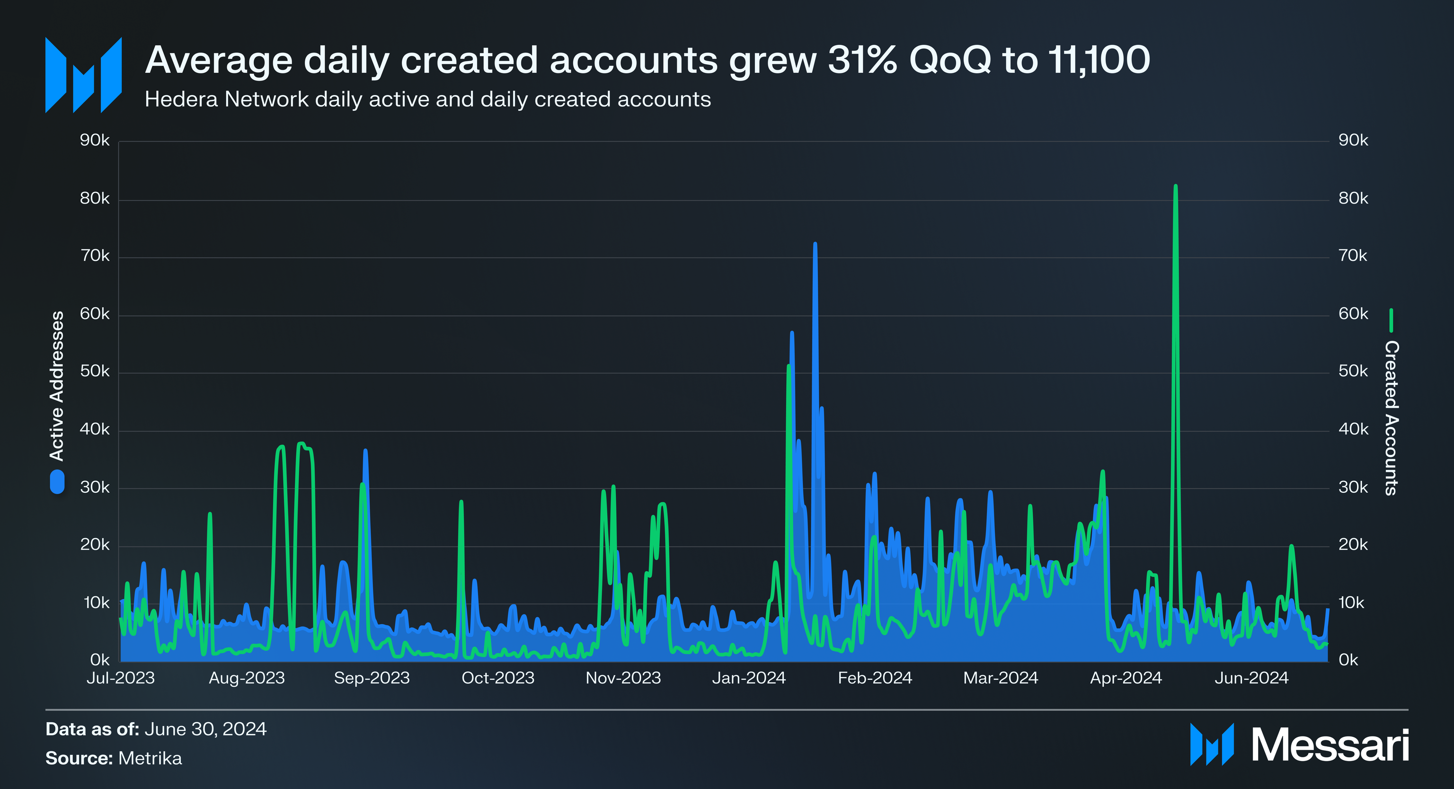Screen dimensions: 1454x789
Task: Click the Messari wordmark text at bottom right
Action: 1330,745
